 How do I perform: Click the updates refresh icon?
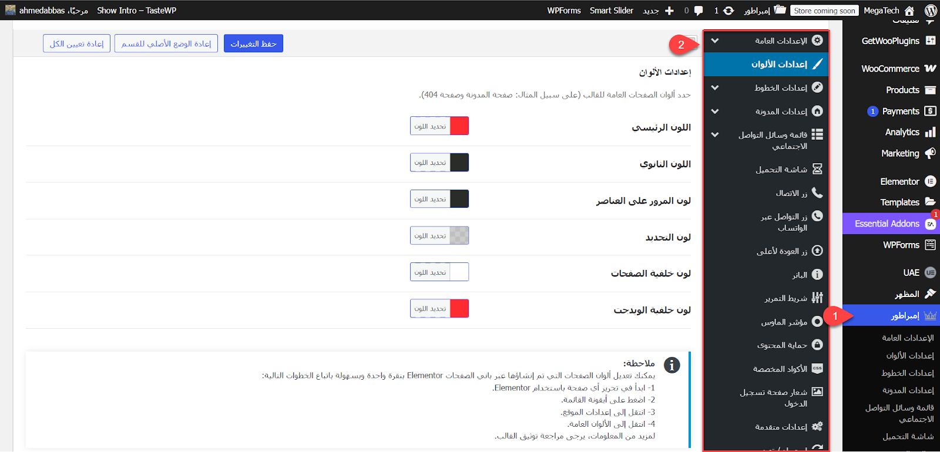coord(728,10)
